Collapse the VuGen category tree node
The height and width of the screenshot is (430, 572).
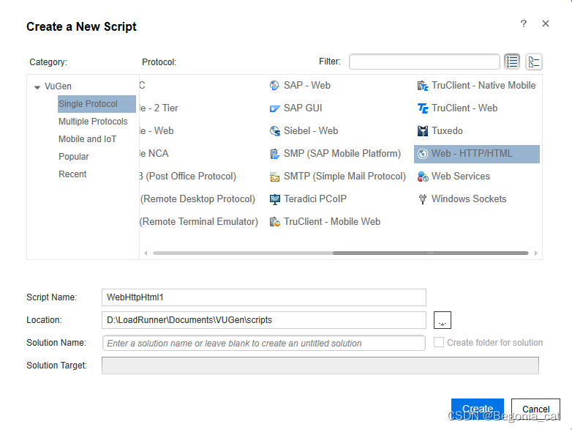37,87
